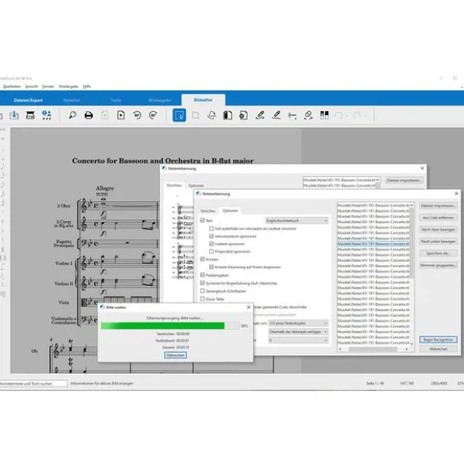This screenshot has width=464, height=465.
Task: Click Aus Liste entfernen button
Action: point(438,217)
